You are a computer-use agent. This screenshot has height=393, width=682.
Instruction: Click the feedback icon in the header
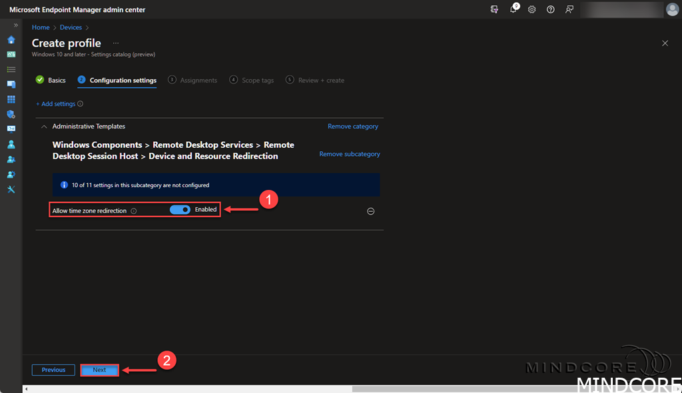coord(569,9)
